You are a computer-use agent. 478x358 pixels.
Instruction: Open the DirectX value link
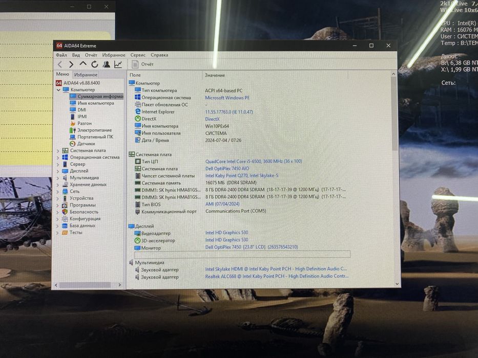pyautogui.click(x=212, y=119)
